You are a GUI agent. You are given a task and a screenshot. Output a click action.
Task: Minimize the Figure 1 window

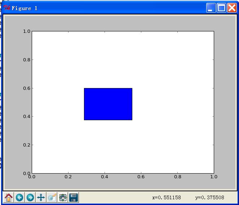[x=211, y=8]
